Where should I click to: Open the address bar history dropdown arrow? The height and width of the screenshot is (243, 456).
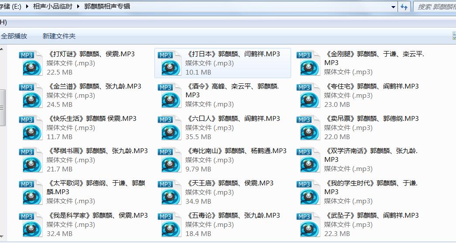coord(393,7)
